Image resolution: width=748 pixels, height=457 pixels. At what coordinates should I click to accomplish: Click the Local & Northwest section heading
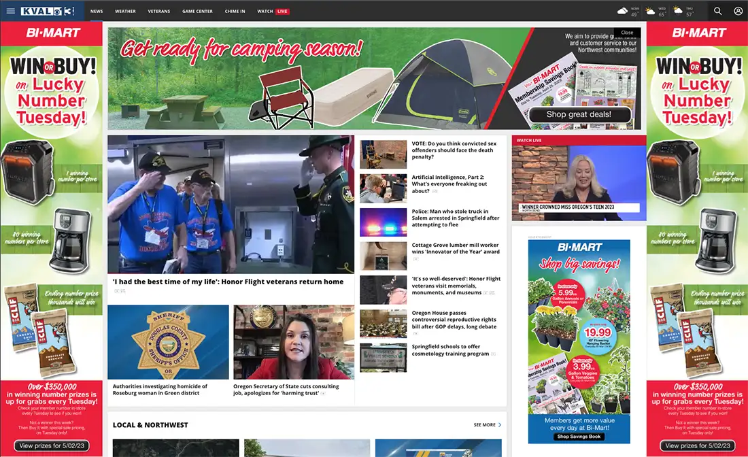[x=150, y=424]
